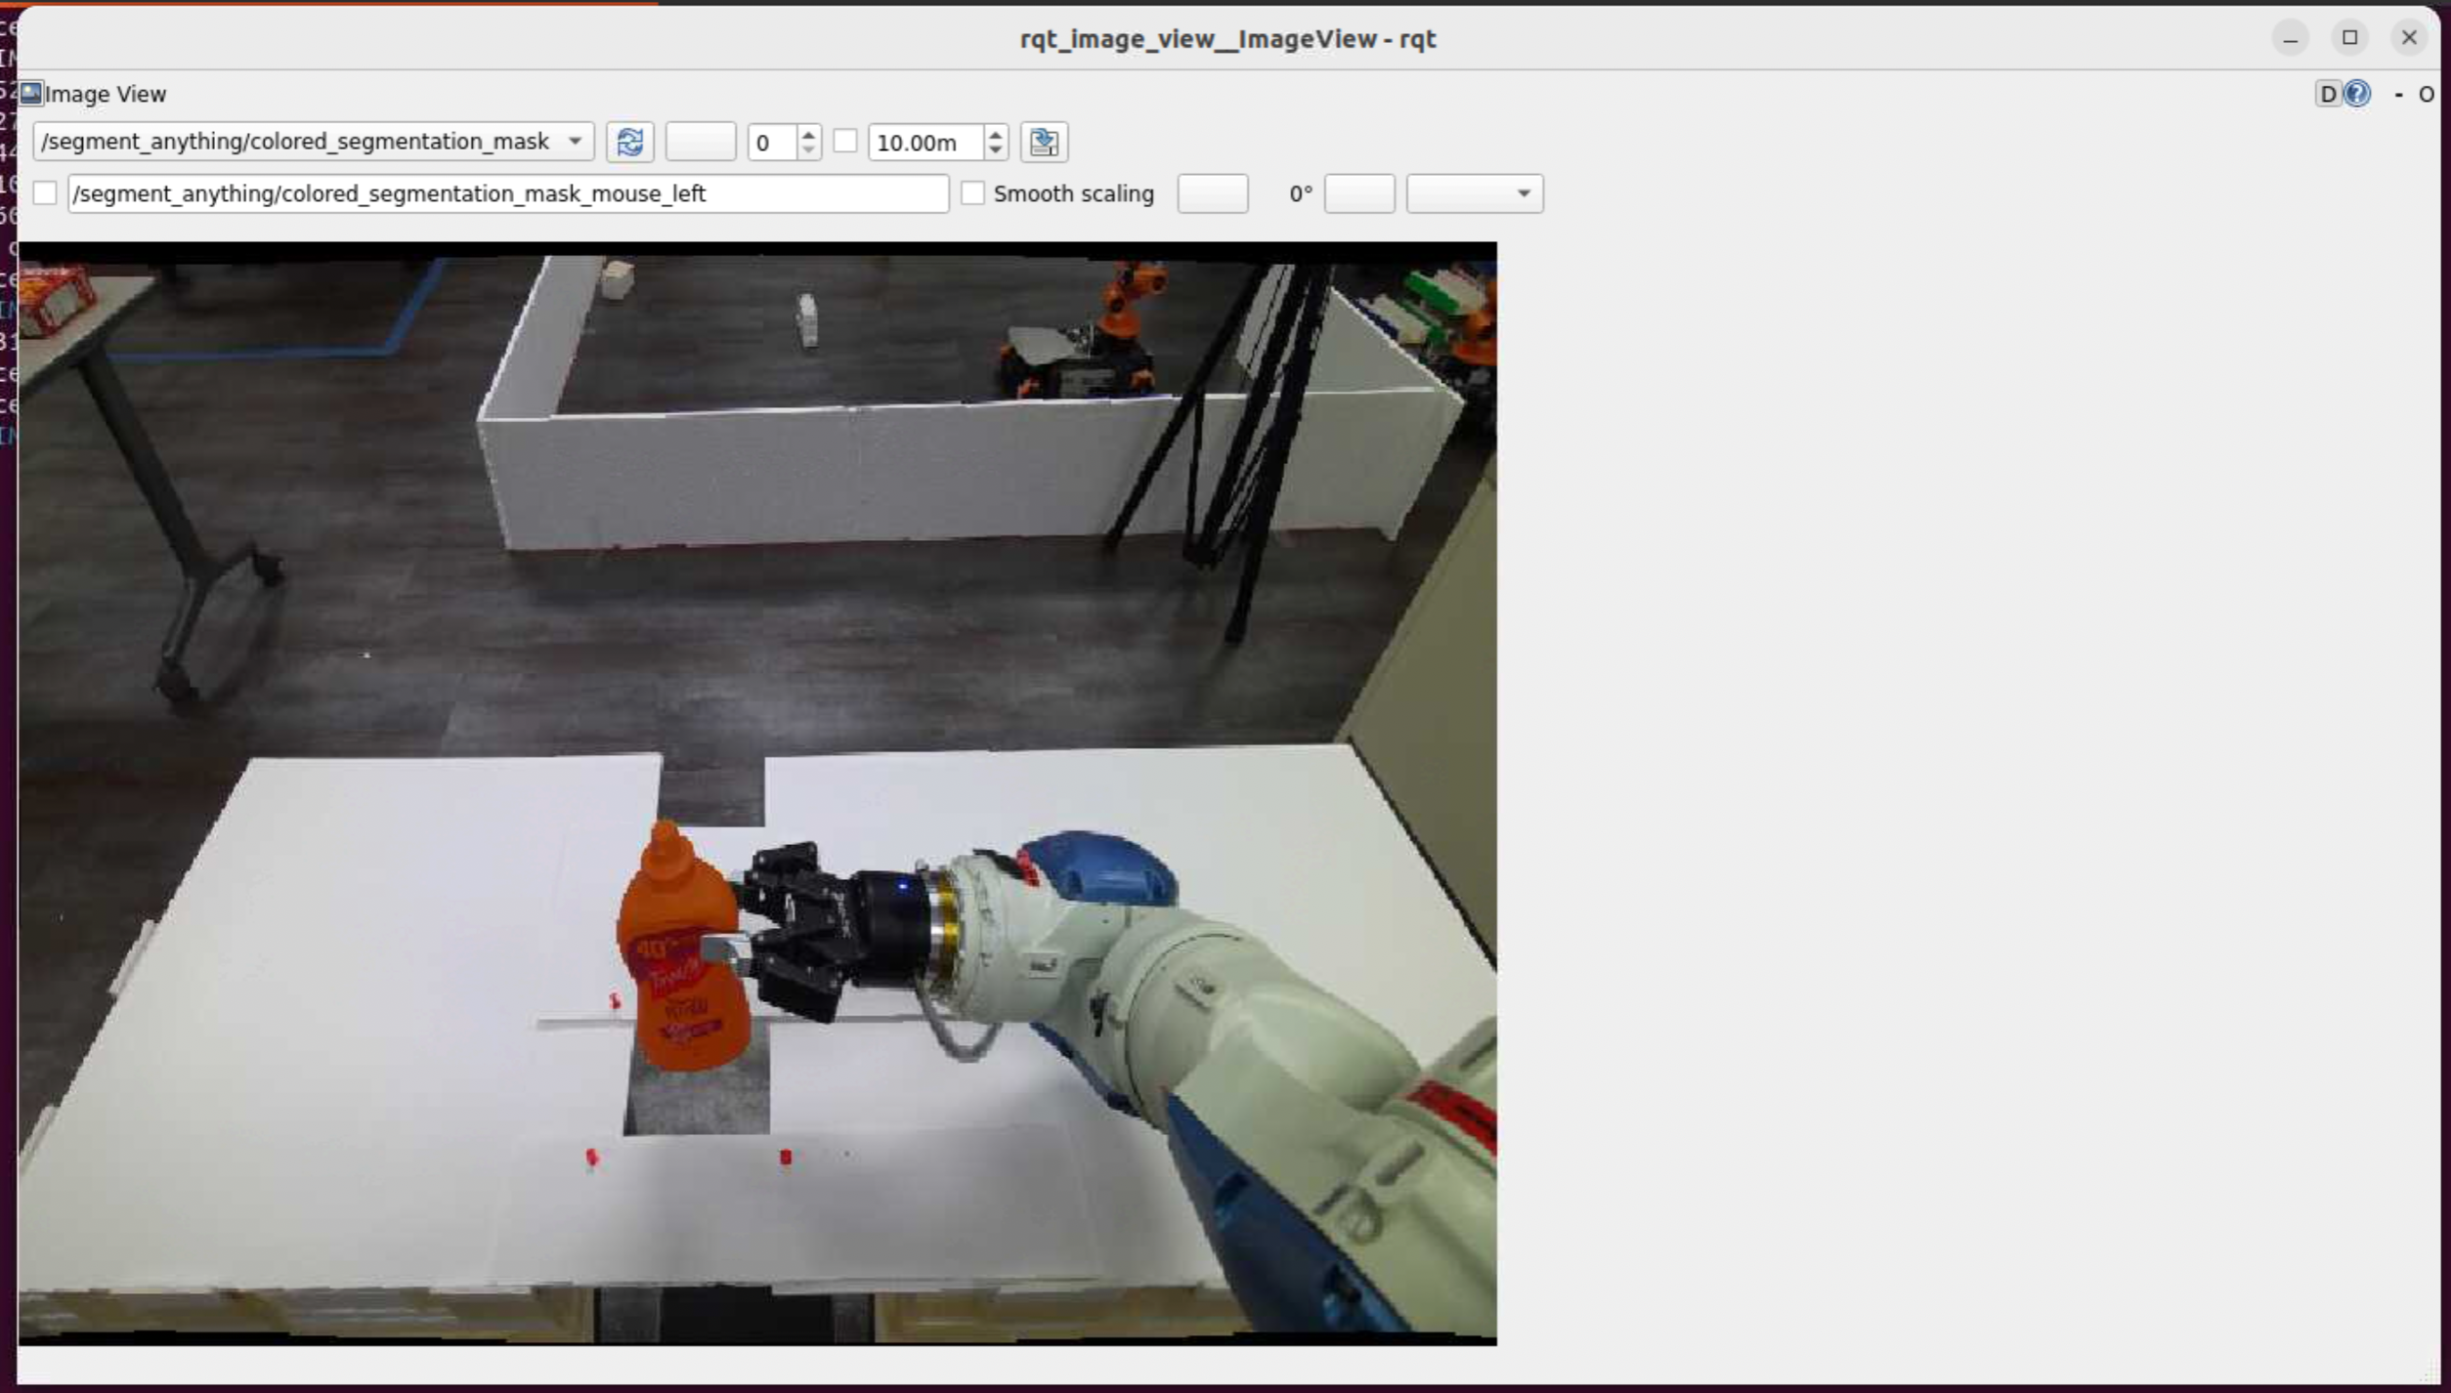
Task: Click the Image View panel icon
Action: click(30, 93)
